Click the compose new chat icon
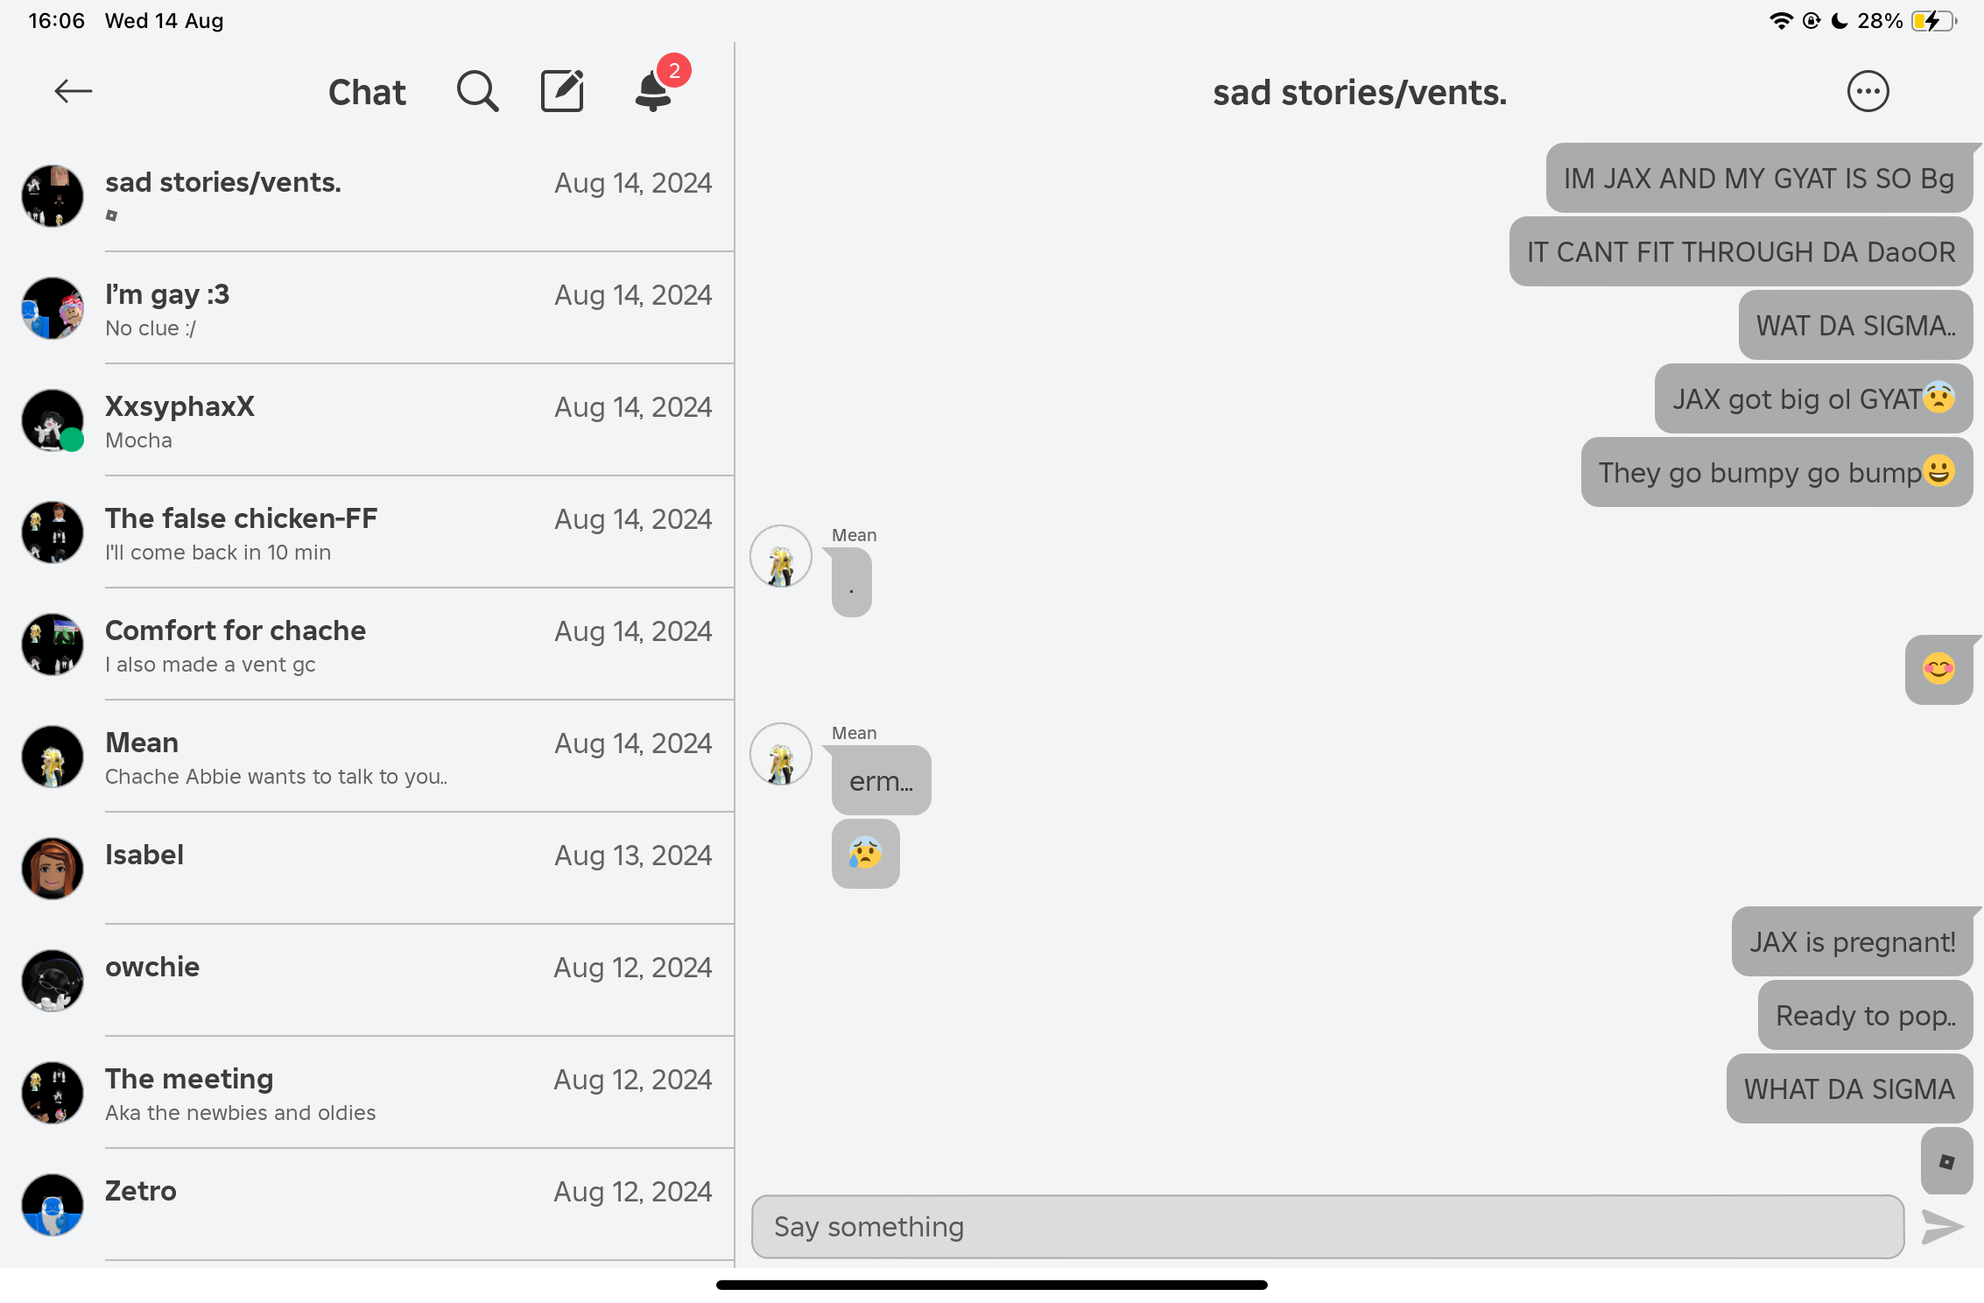 [562, 91]
